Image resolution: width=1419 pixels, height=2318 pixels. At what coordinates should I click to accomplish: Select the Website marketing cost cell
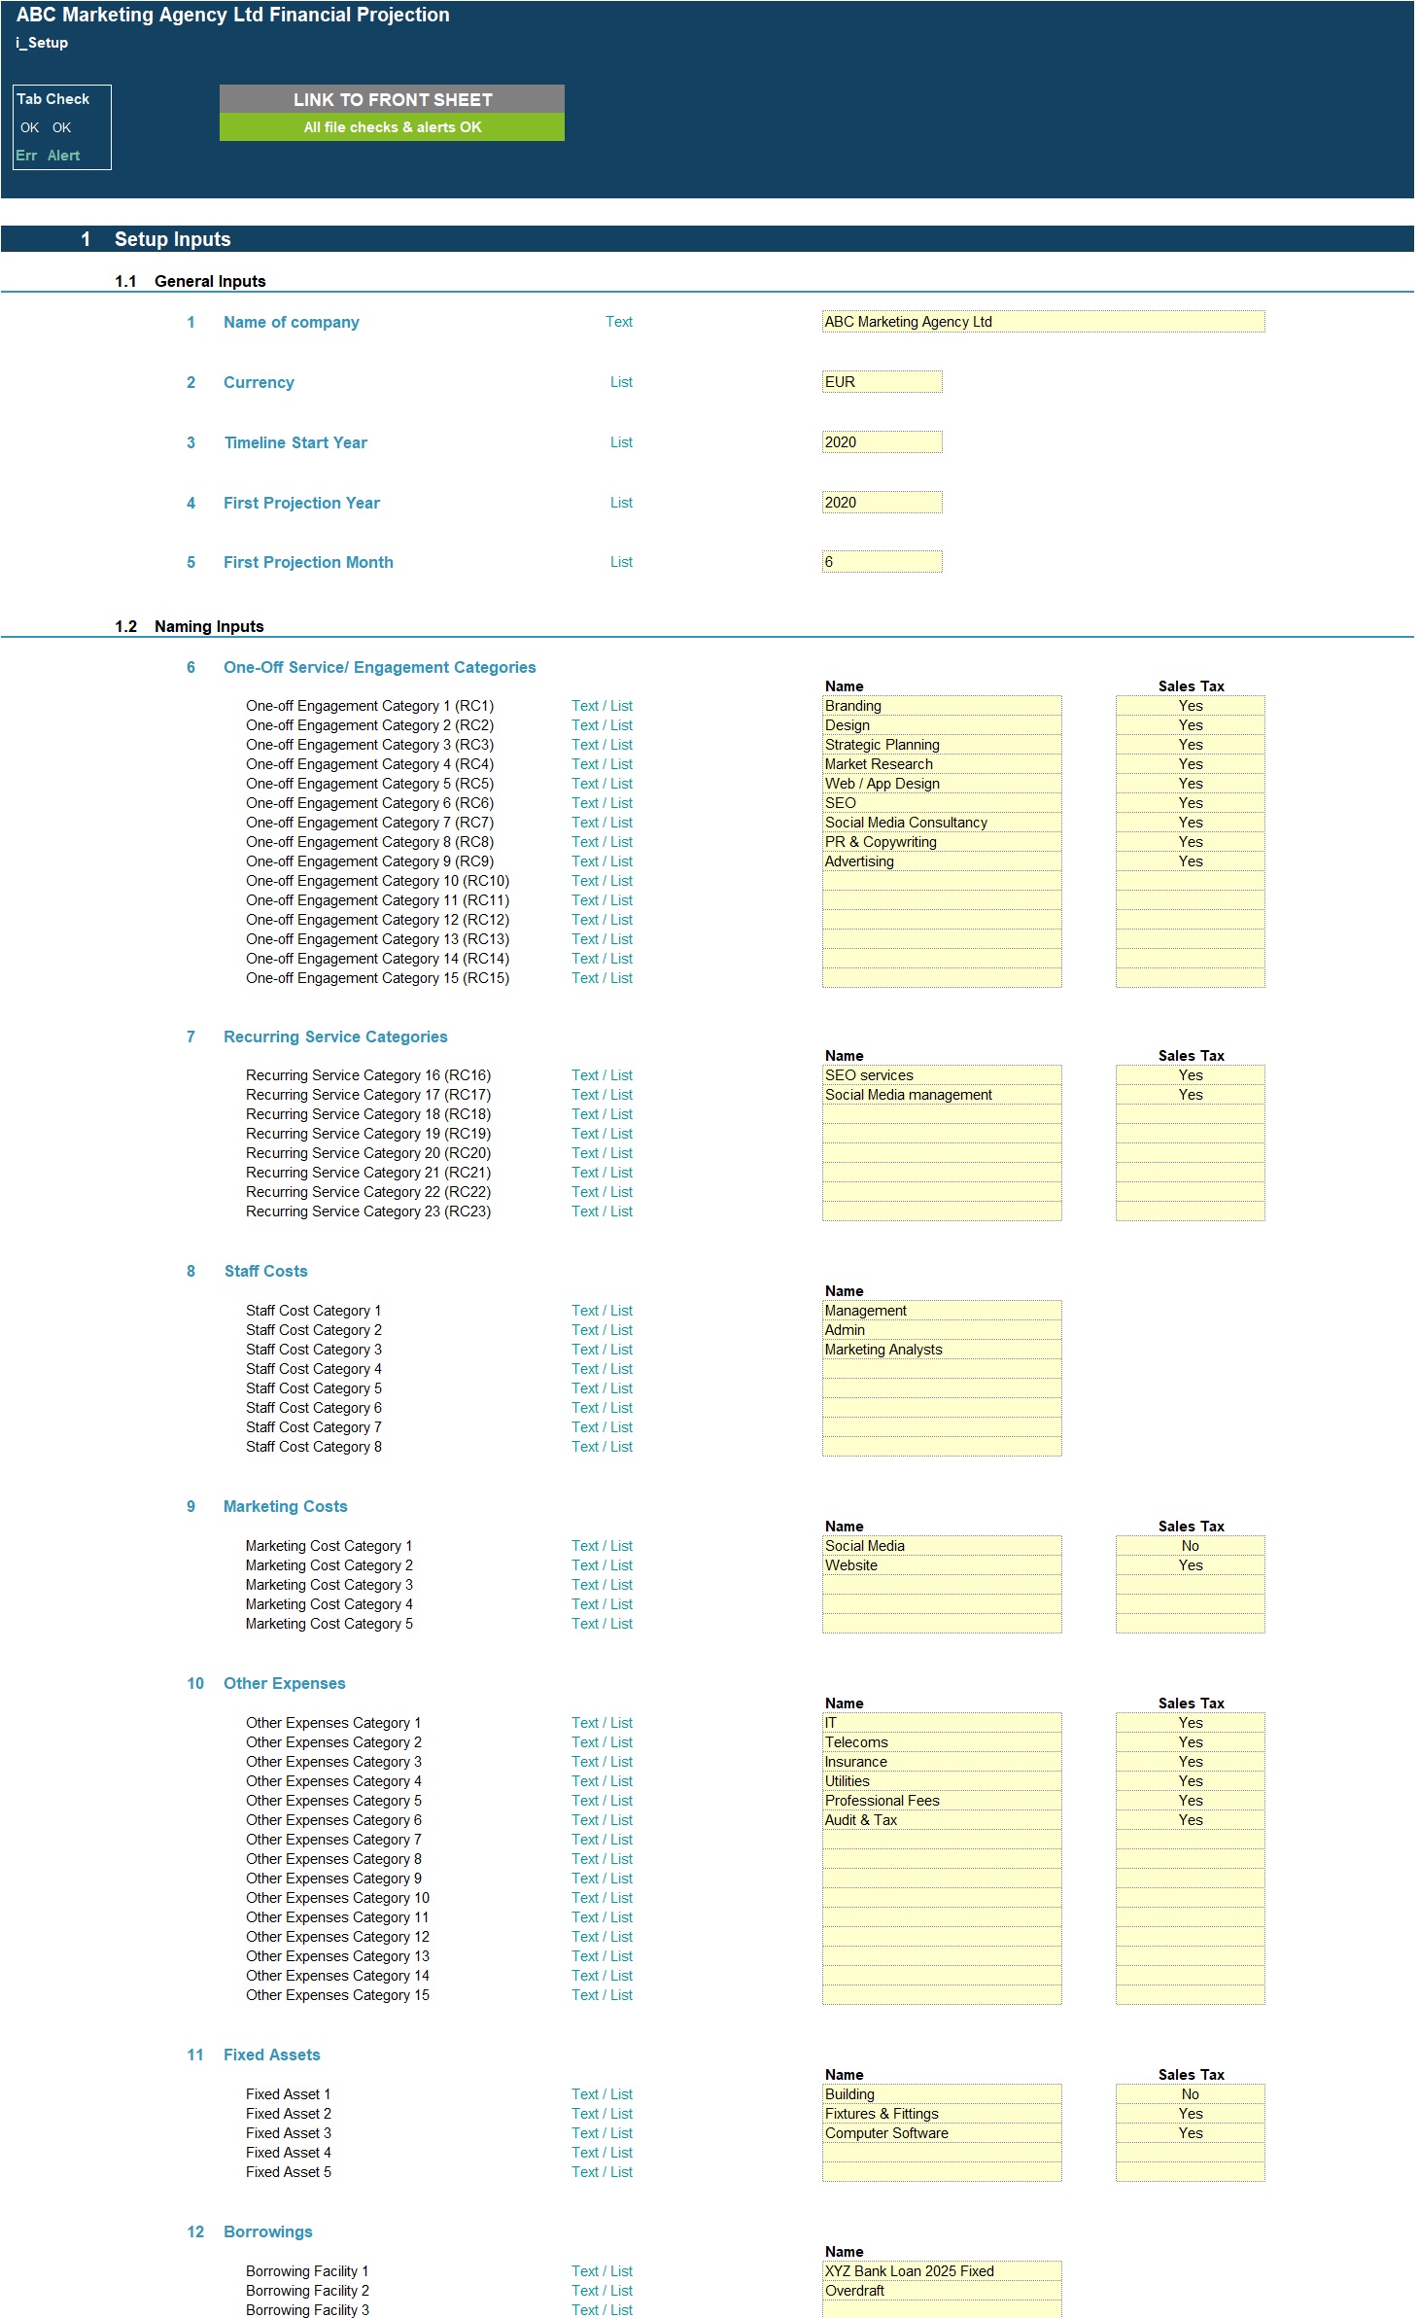942,1565
